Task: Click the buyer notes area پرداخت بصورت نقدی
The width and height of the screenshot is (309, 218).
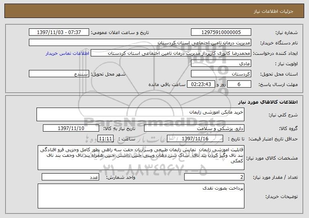Action: (141, 196)
